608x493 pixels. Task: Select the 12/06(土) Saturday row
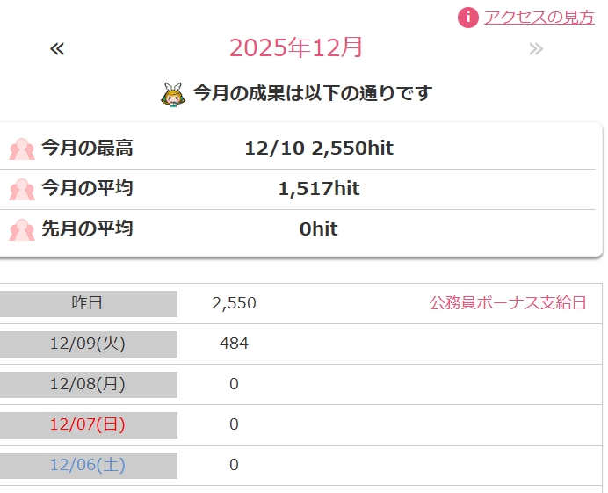coord(88,465)
